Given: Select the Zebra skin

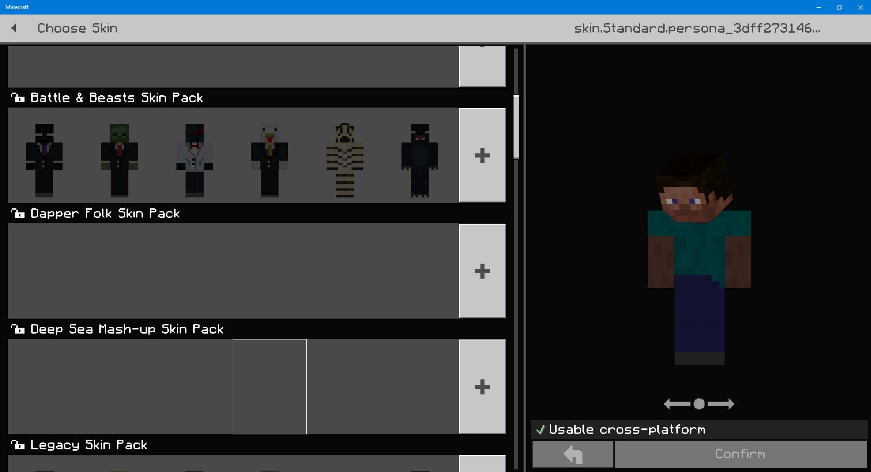Looking at the screenshot, I should (345, 160).
